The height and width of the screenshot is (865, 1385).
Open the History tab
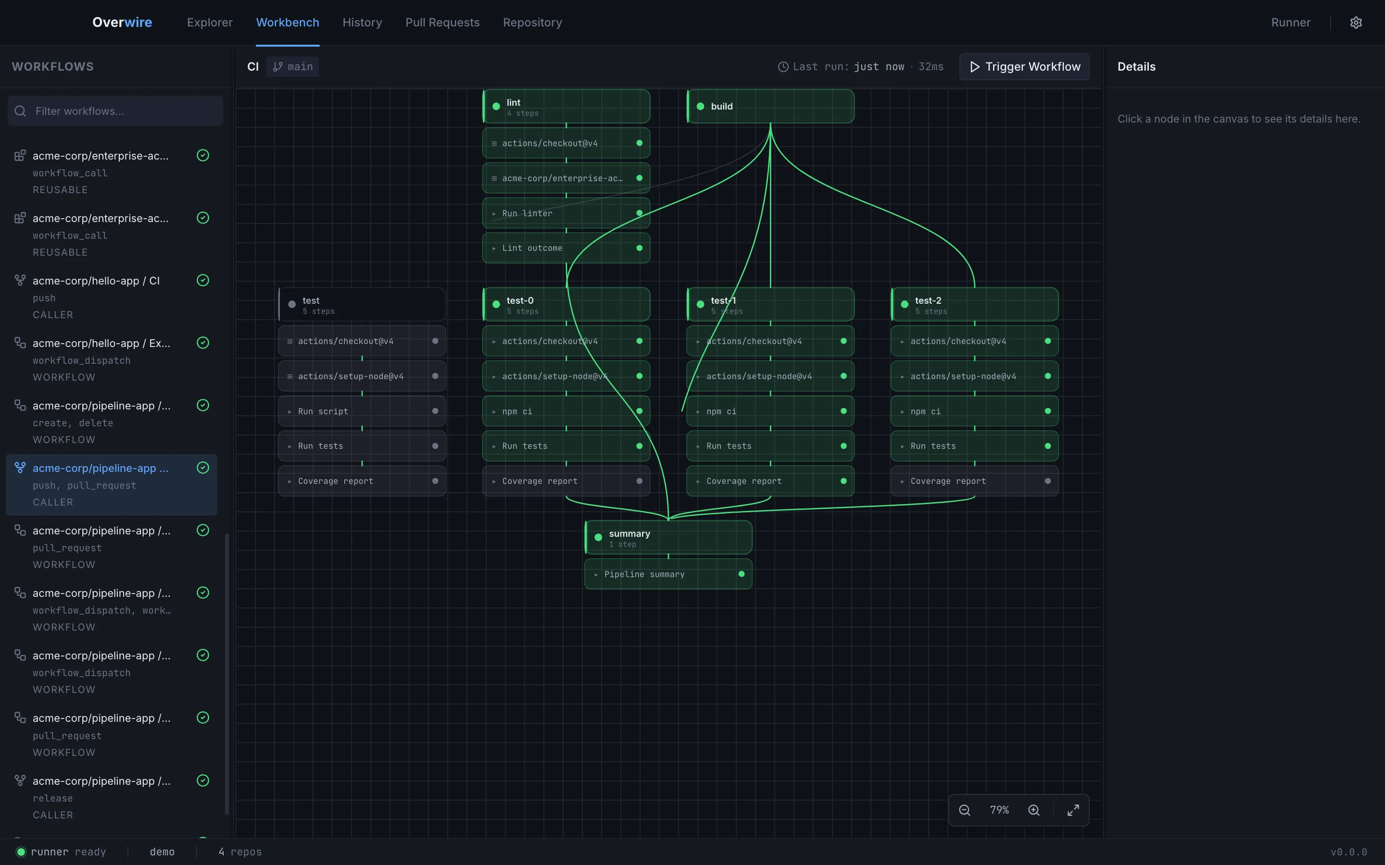(x=362, y=22)
